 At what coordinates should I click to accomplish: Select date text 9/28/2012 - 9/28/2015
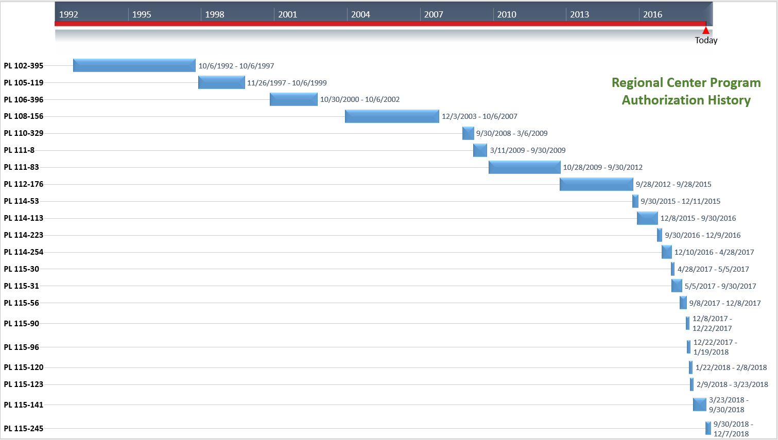(x=673, y=184)
